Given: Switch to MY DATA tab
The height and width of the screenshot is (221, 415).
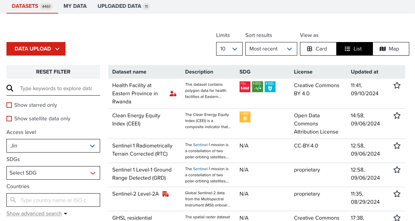Looking at the screenshot, I should click(x=75, y=6).
